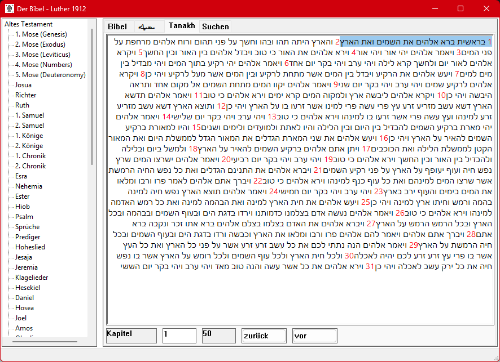Image resolution: width=500 pixels, height=362 pixels.
Task: Click the chapter number input field
Action: pyautogui.click(x=179, y=336)
